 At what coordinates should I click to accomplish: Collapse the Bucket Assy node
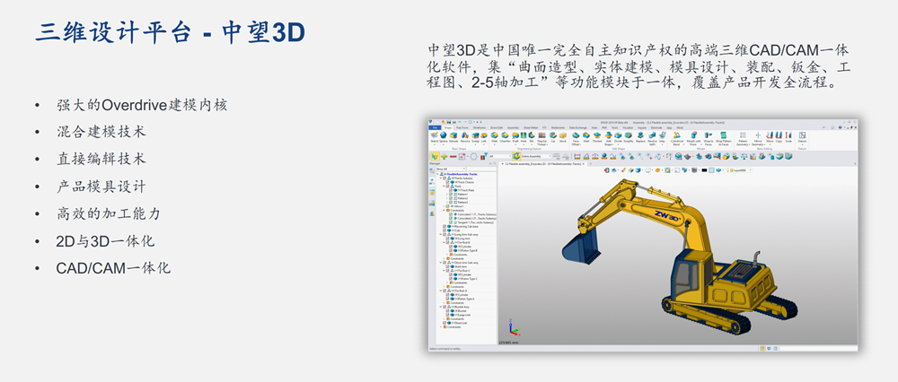point(440,307)
